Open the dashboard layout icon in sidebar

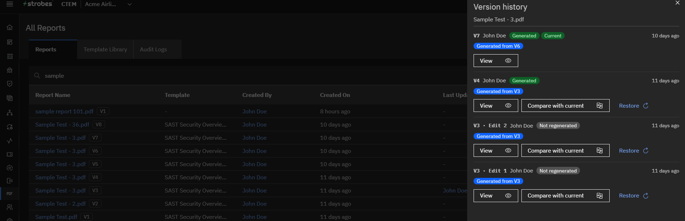(x=10, y=42)
